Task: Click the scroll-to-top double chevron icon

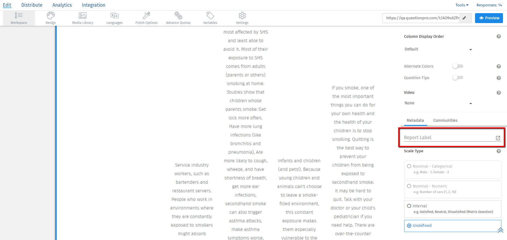Action: [501, 230]
